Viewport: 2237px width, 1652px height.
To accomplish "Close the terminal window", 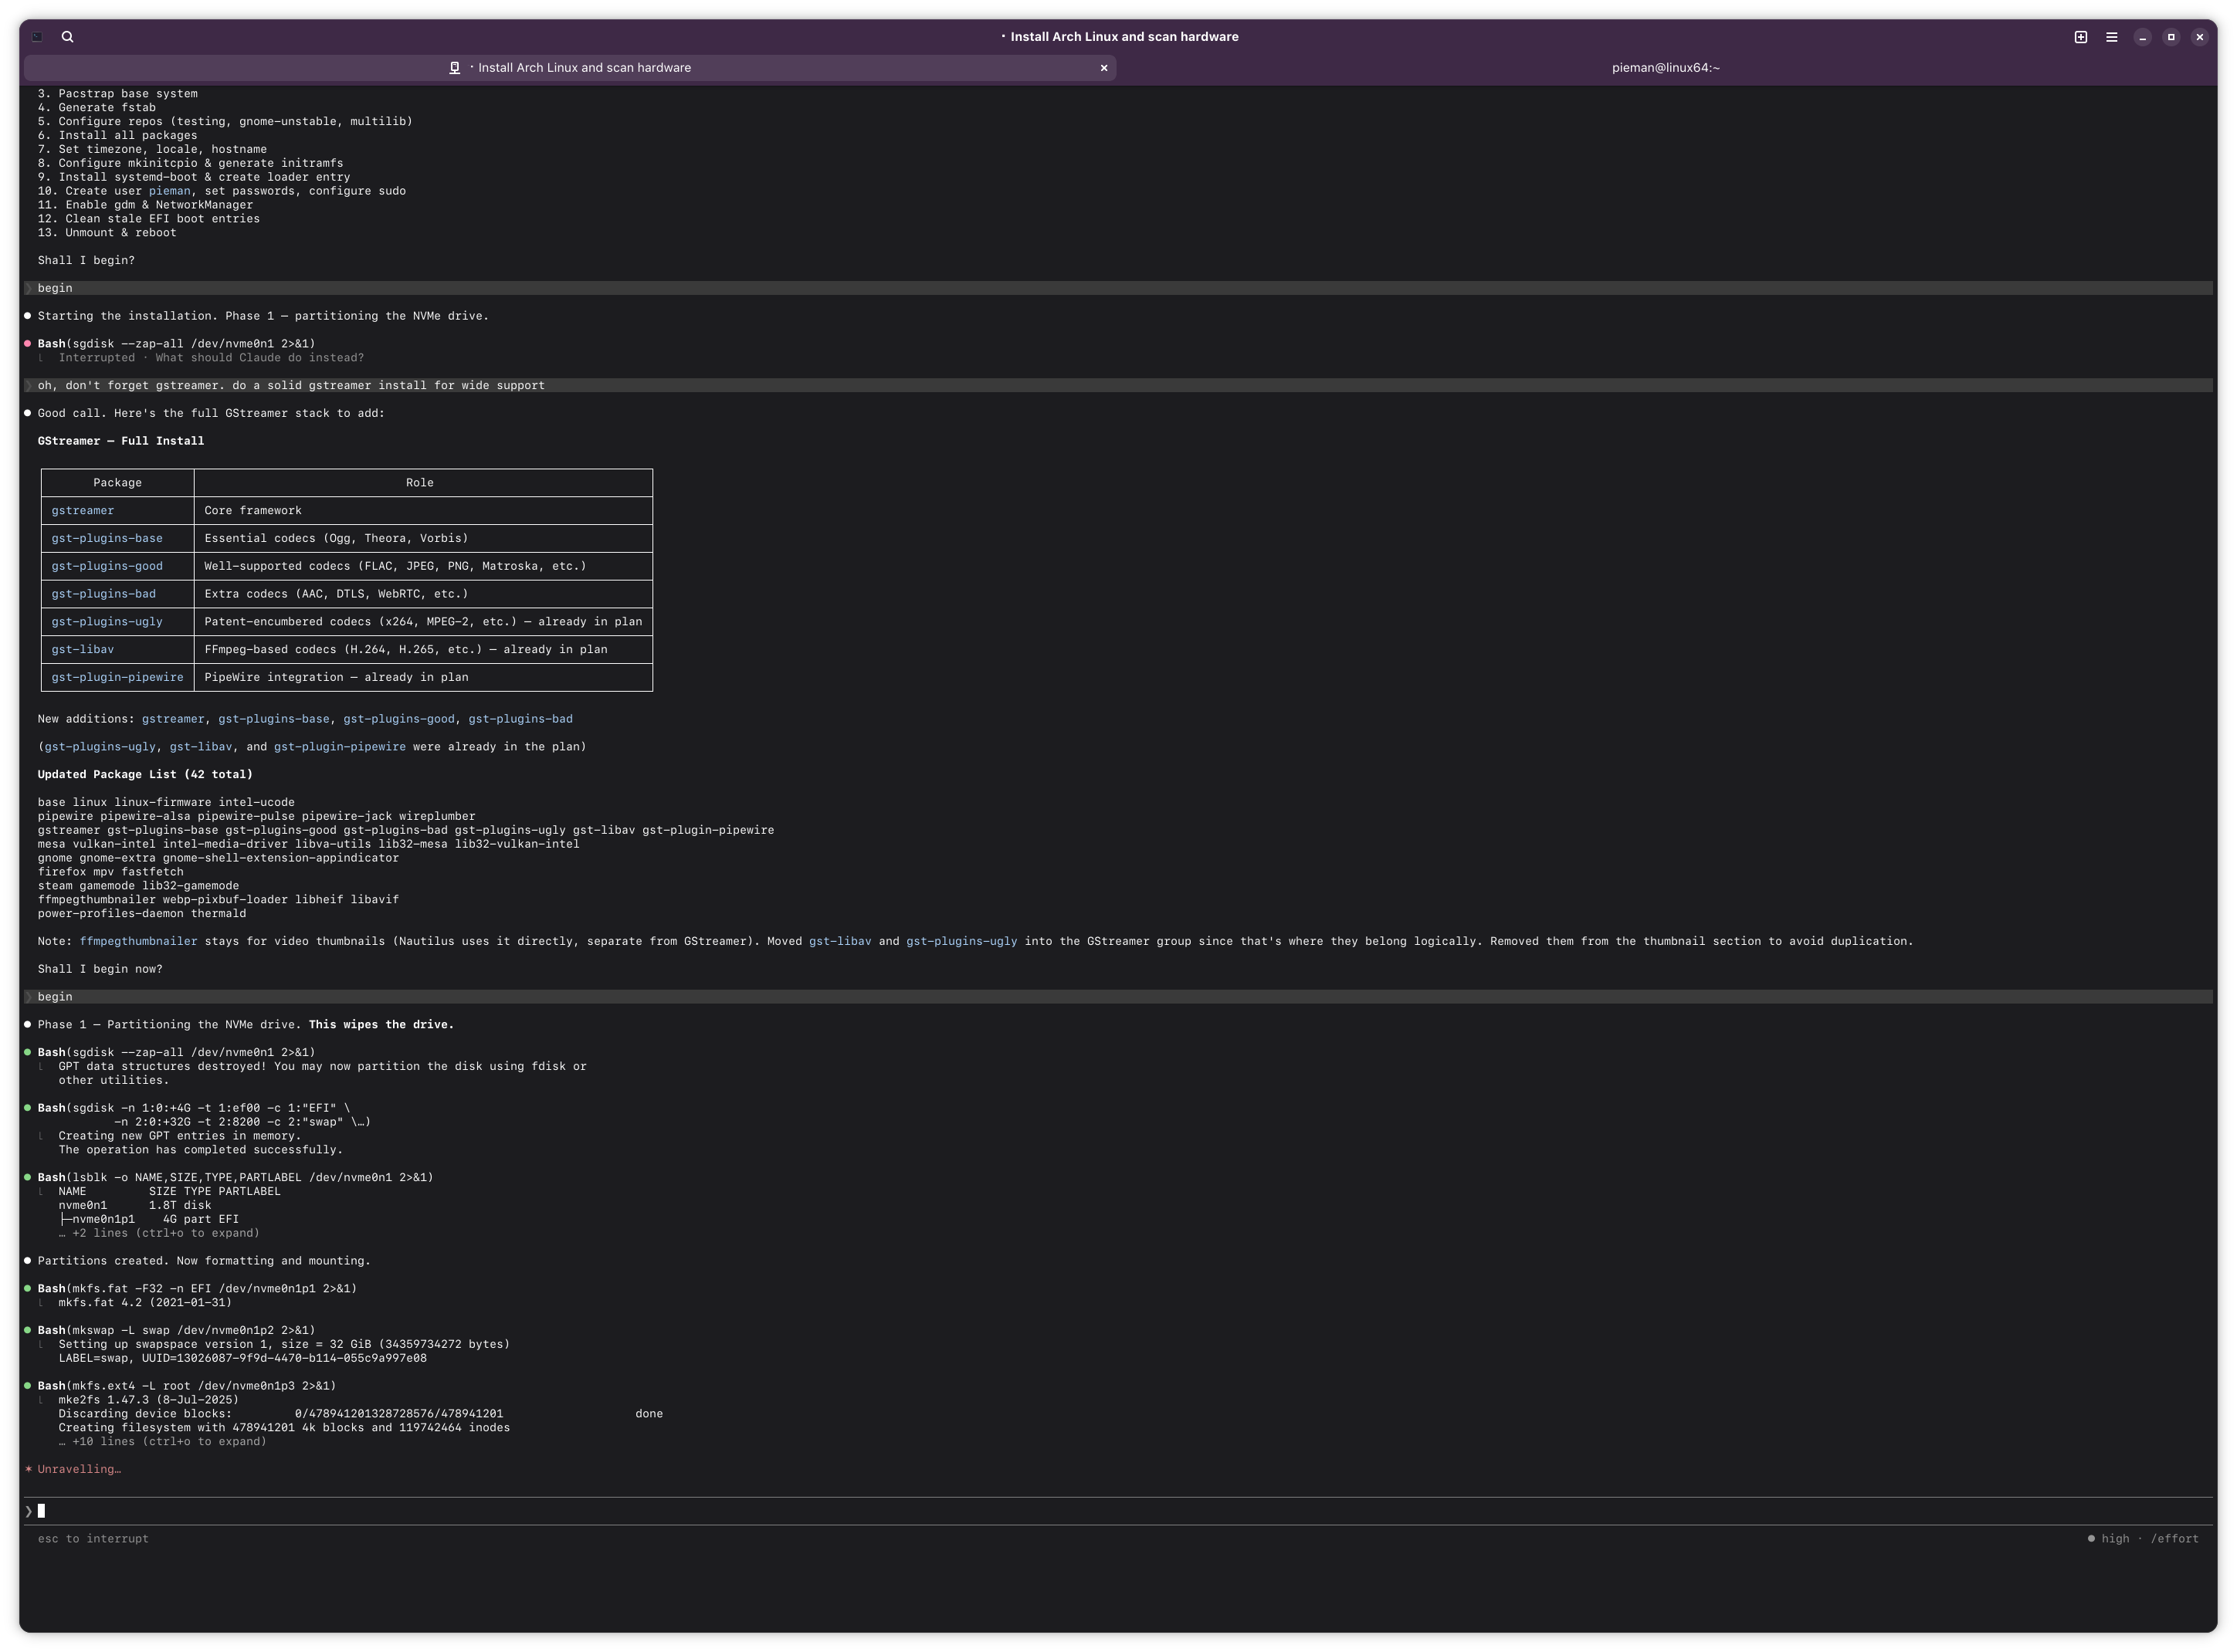I will pyautogui.click(x=2199, y=37).
